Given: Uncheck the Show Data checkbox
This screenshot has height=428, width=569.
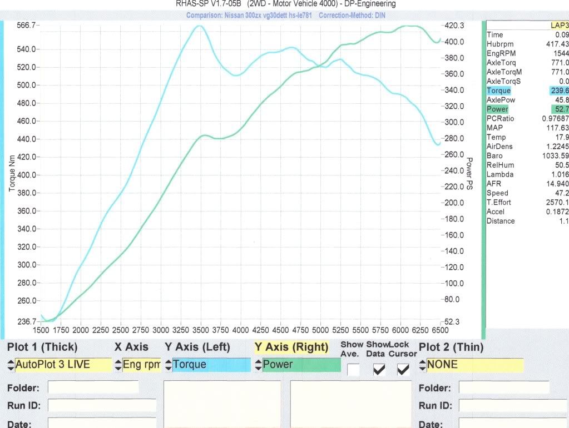Looking at the screenshot, I should point(378,369).
